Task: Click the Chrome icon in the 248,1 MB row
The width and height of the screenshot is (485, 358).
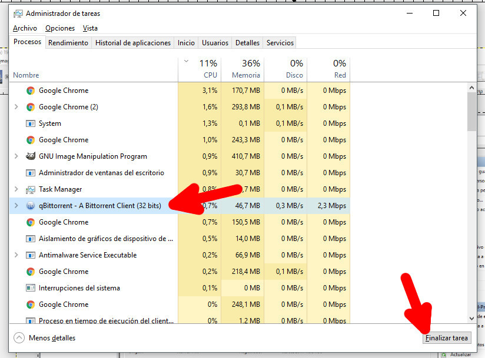Action: pyautogui.click(x=31, y=305)
